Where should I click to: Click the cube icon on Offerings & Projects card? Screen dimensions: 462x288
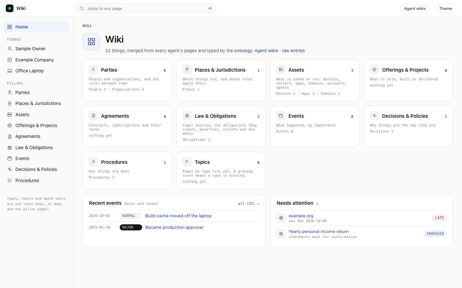374,69
